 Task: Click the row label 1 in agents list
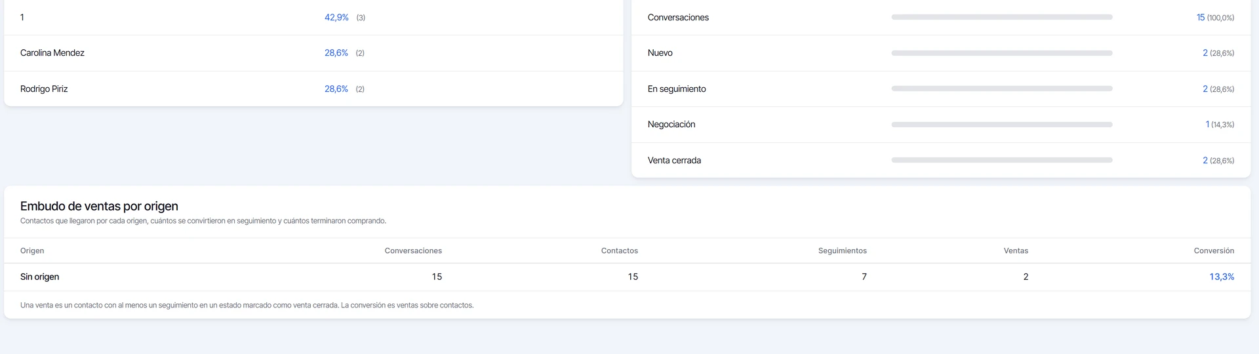[22, 18]
